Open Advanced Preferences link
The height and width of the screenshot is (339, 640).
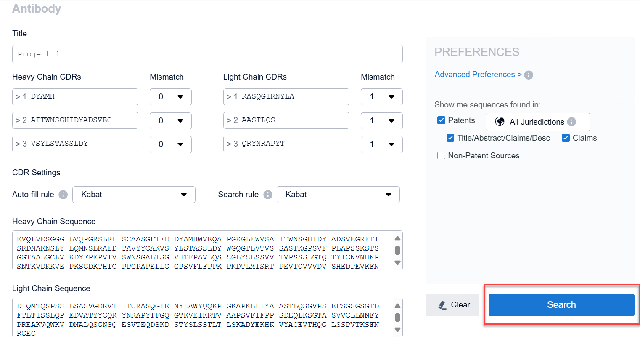[478, 75]
